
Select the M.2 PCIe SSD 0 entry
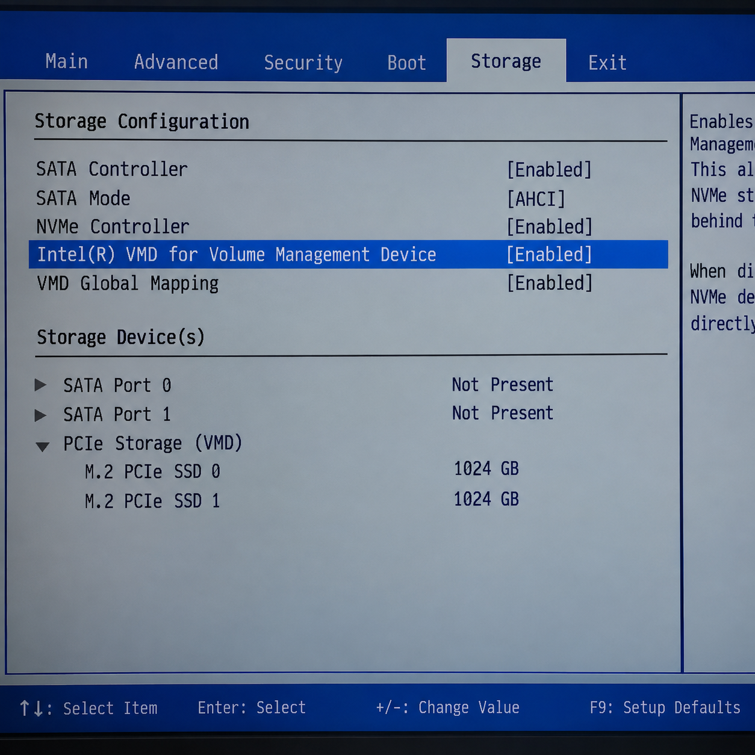click(152, 471)
